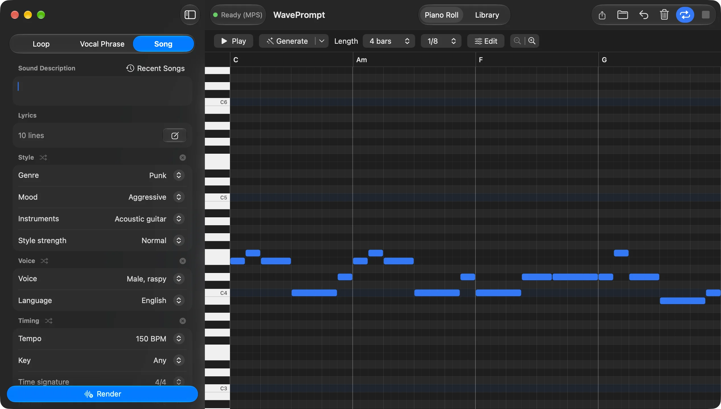Click the trash delete icon
The width and height of the screenshot is (721, 409).
[x=664, y=15]
